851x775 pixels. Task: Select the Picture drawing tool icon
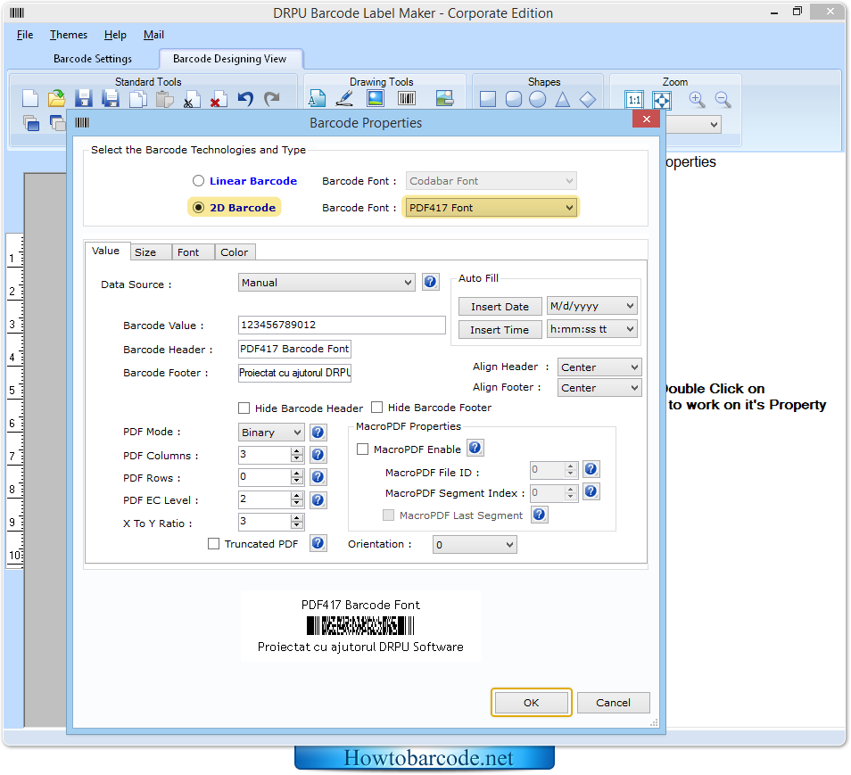[x=376, y=98]
